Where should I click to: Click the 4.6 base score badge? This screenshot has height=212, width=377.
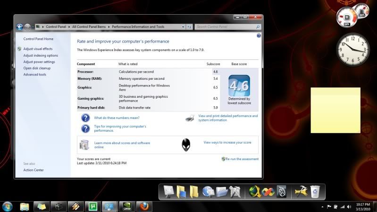[239, 85]
